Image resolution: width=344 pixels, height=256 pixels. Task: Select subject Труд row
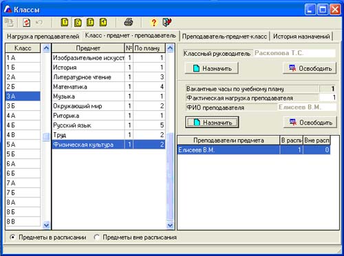point(109,135)
